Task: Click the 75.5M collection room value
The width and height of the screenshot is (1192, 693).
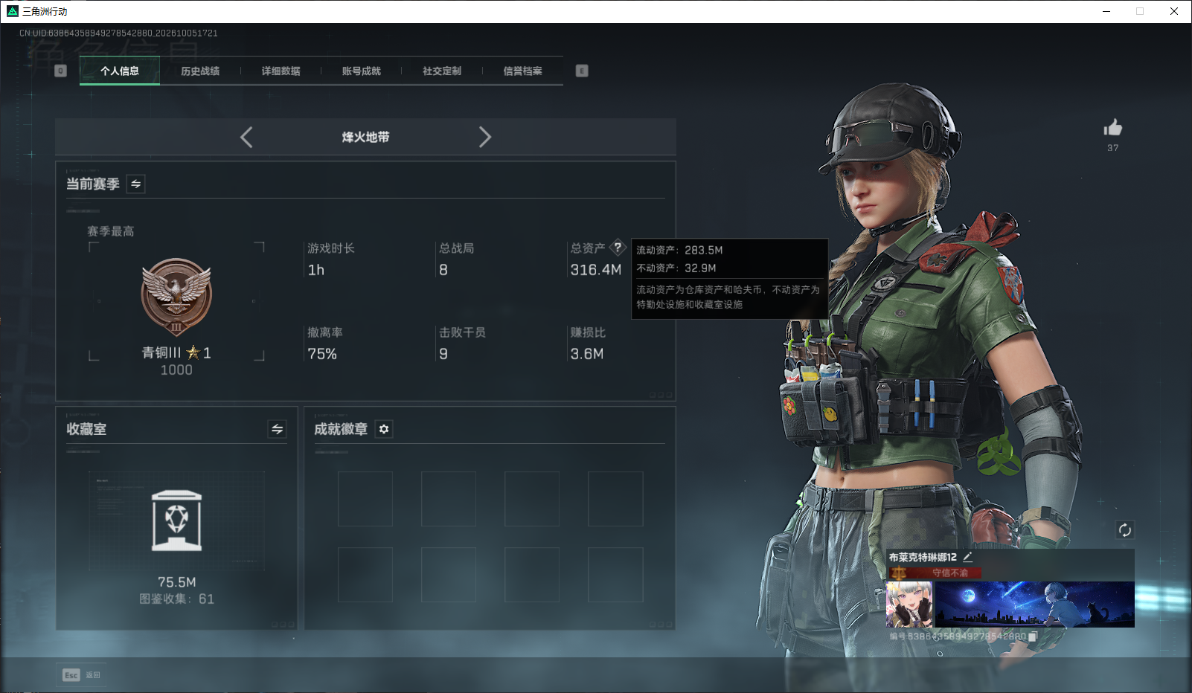Action: click(x=176, y=582)
